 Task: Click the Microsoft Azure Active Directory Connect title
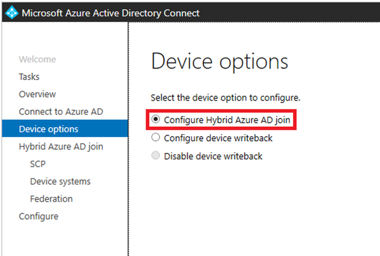tap(110, 13)
